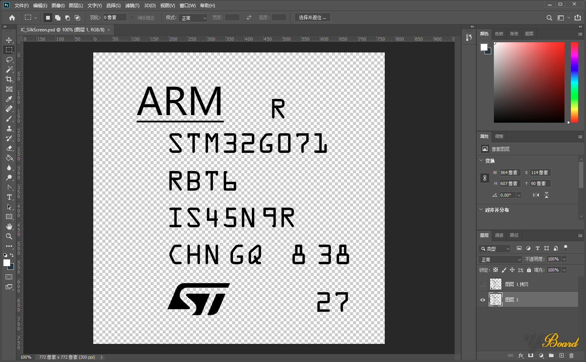The height and width of the screenshot is (362, 586).
Task: Open the 图像(I) menu
Action: (58, 6)
